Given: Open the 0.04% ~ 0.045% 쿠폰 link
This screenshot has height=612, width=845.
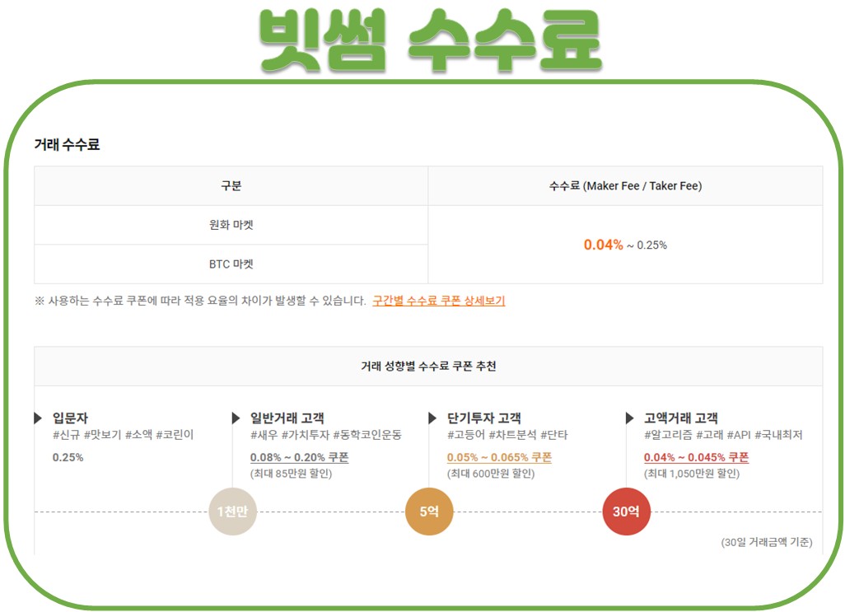Looking at the screenshot, I should click(696, 457).
